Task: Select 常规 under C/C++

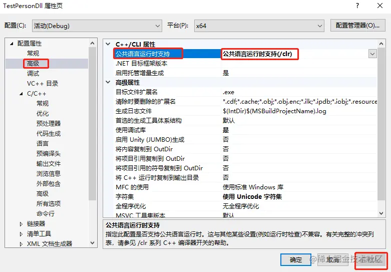Action: click(x=43, y=103)
